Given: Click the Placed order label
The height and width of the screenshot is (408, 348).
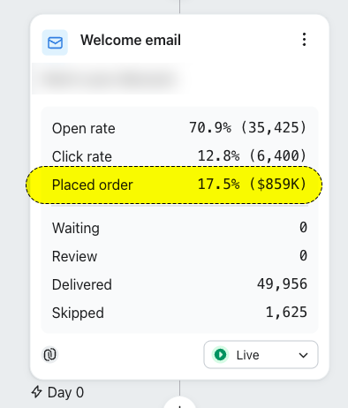Looking at the screenshot, I should (x=93, y=185).
